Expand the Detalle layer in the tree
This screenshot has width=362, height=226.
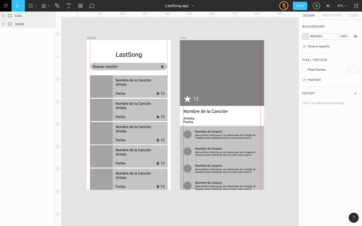[3, 24]
